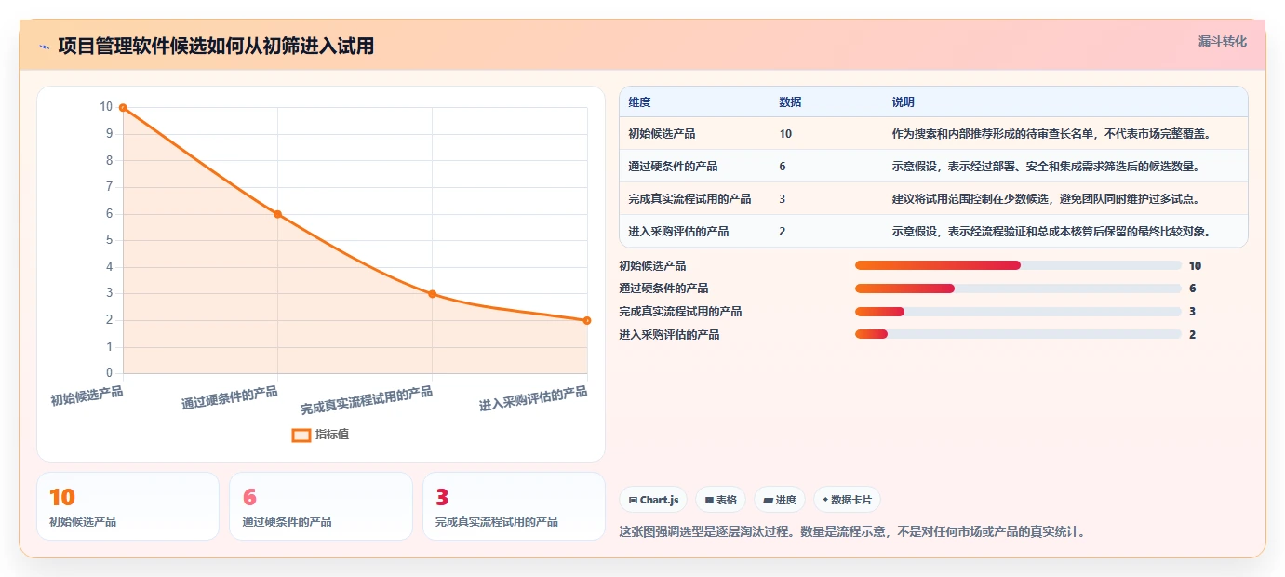Click the 维度 column header
This screenshot has height=577, width=1285.
[x=639, y=101]
